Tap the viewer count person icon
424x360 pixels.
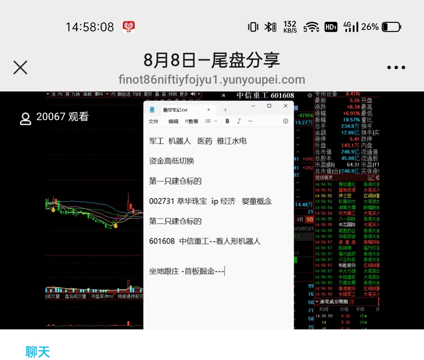point(26,119)
